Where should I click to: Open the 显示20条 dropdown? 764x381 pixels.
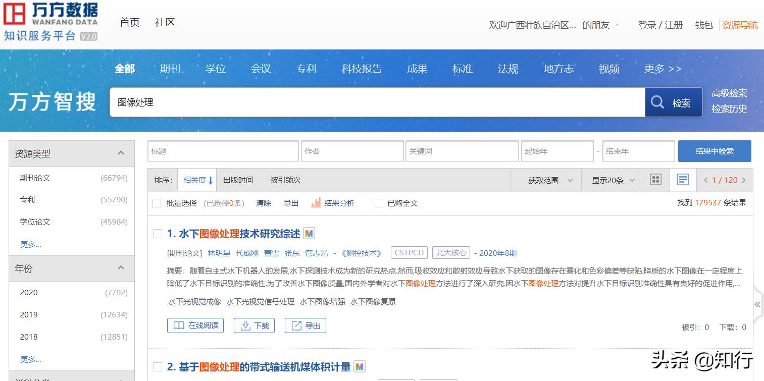(612, 180)
